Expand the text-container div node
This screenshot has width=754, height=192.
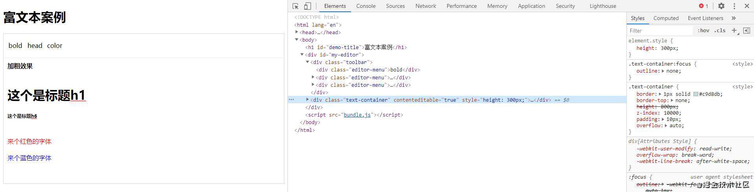coord(307,100)
